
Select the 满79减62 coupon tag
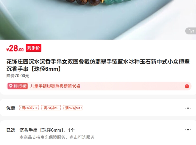click(51, 108)
